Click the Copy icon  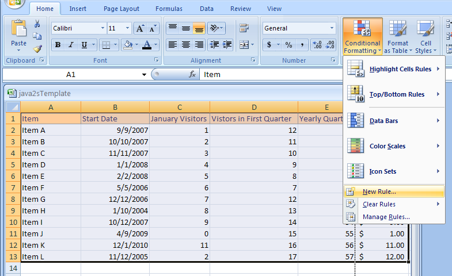(37, 36)
